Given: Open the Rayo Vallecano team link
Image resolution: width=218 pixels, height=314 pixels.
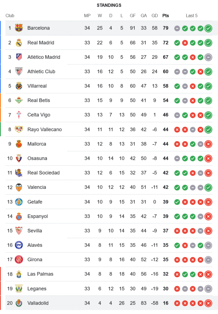Looking at the screenshot, I should [44, 129].
